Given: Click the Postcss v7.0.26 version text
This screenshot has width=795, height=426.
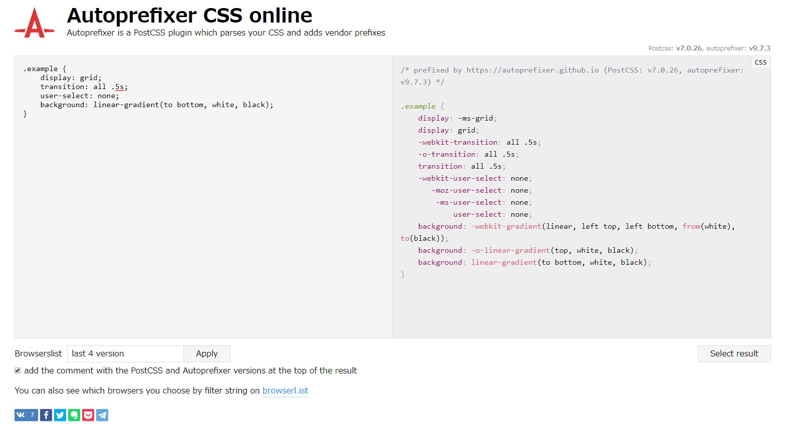Looking at the screenshot, I should 675,48.
